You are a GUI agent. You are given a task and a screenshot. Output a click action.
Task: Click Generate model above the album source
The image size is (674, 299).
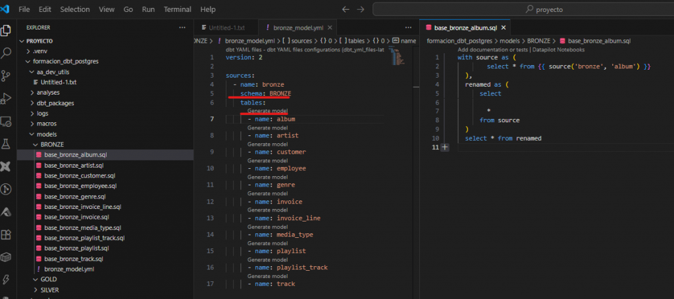(267, 111)
